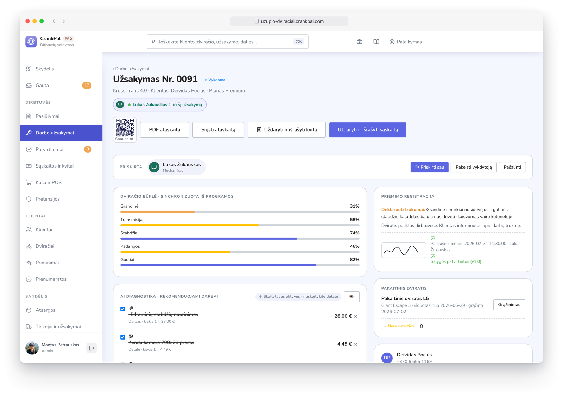563x398 pixels.
Task: Click the Transmisija 58% progress bar
Action: click(x=240, y=225)
